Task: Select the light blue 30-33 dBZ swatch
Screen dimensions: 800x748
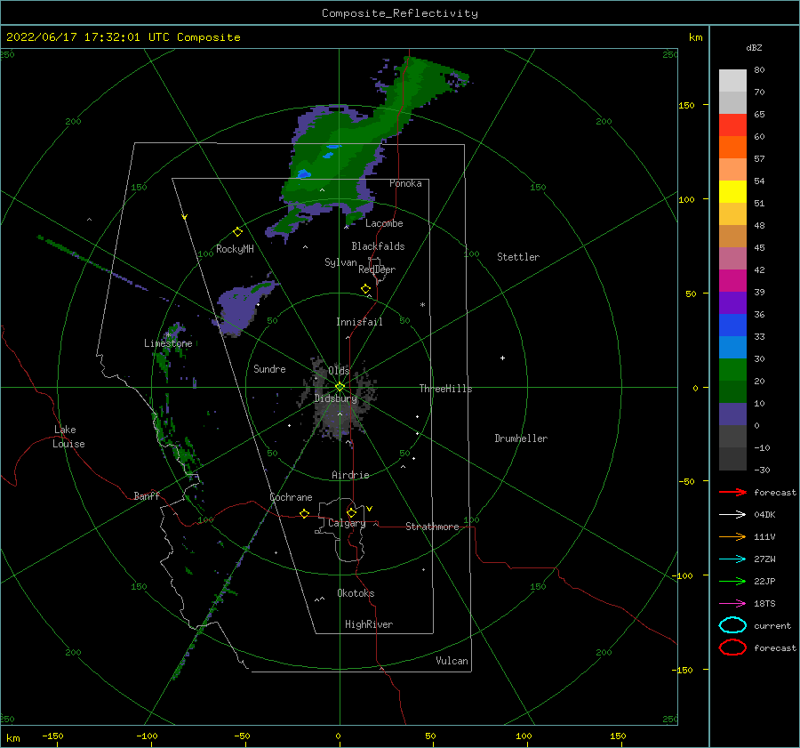Action: [732, 347]
